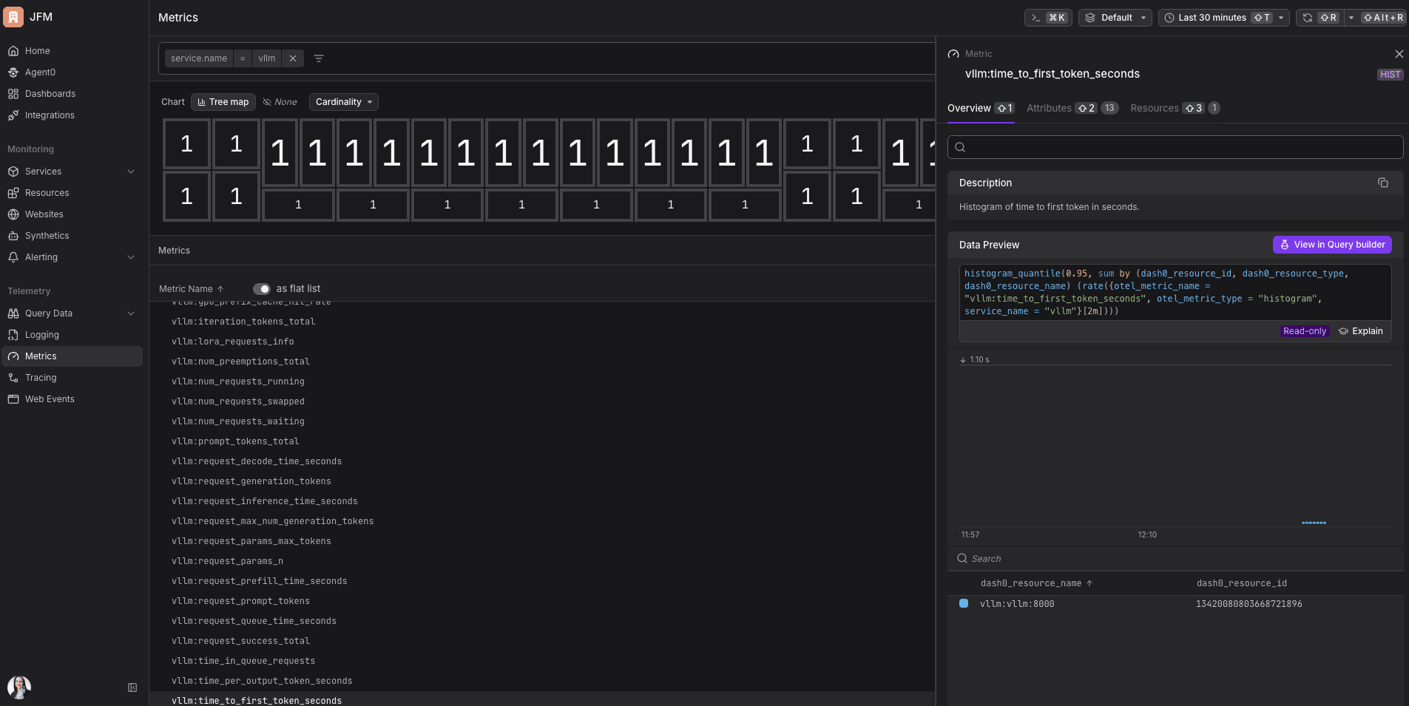Open Synthetics monitoring page
1409x706 pixels.
(x=47, y=236)
